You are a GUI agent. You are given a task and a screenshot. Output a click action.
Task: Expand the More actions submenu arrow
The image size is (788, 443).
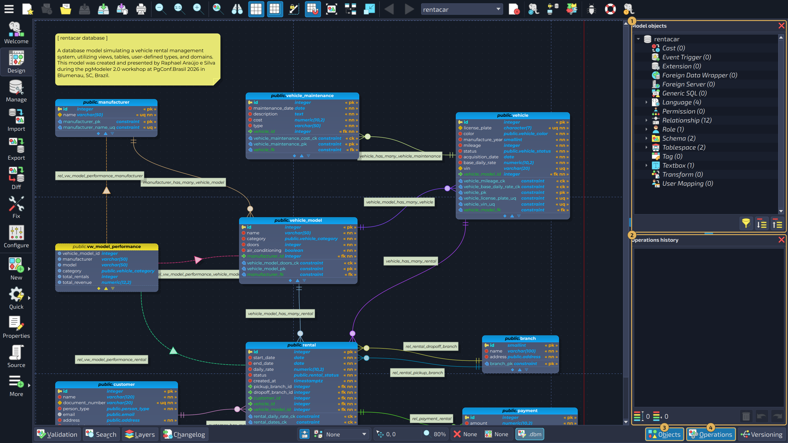point(29,386)
